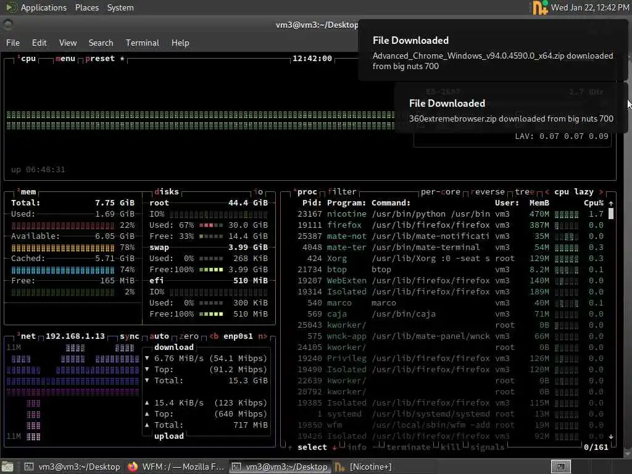The height and width of the screenshot is (474, 632).
Task: Dismiss the 360extremebrowser.zip download notification
Action: pos(511,108)
